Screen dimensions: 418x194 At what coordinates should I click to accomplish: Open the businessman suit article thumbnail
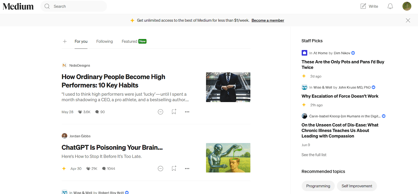click(x=228, y=87)
